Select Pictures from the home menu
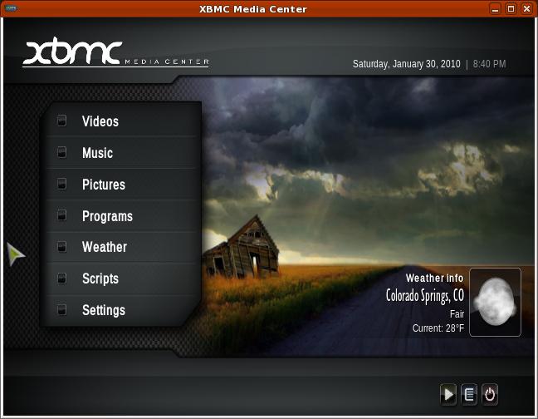This screenshot has width=538, height=419. (123, 184)
